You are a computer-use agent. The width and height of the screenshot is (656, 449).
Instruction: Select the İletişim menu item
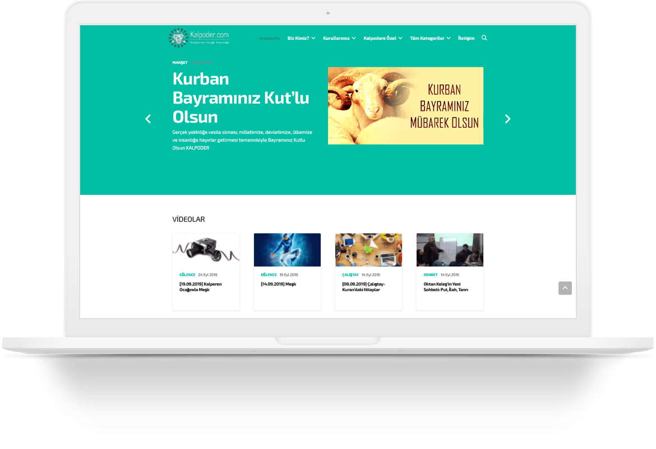pos(466,38)
